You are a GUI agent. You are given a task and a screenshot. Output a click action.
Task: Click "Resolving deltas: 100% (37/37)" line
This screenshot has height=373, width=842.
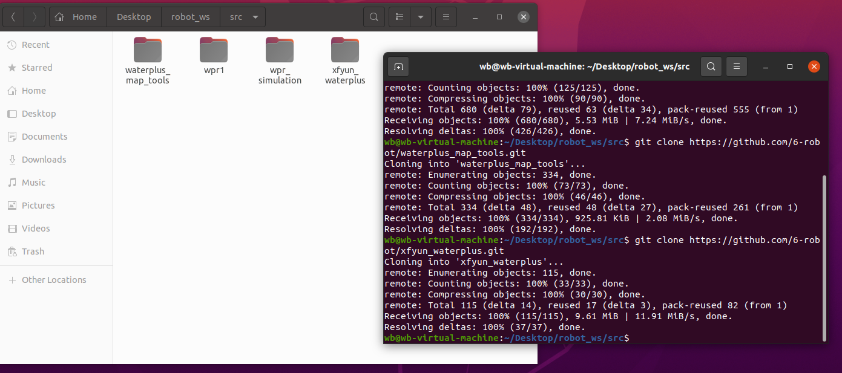(x=485, y=327)
